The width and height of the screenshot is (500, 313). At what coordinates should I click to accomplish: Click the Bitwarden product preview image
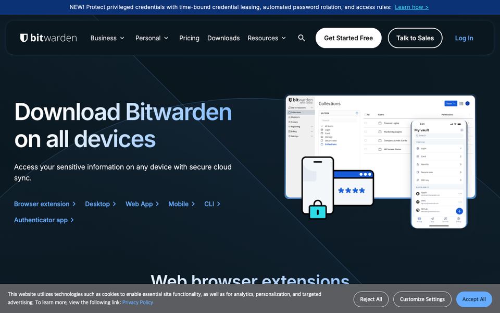[x=380, y=161]
